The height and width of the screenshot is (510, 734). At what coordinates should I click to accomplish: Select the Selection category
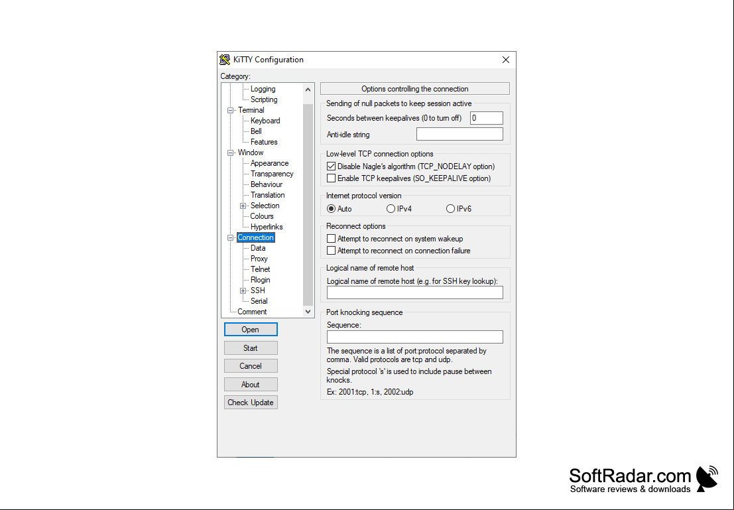[x=265, y=206]
